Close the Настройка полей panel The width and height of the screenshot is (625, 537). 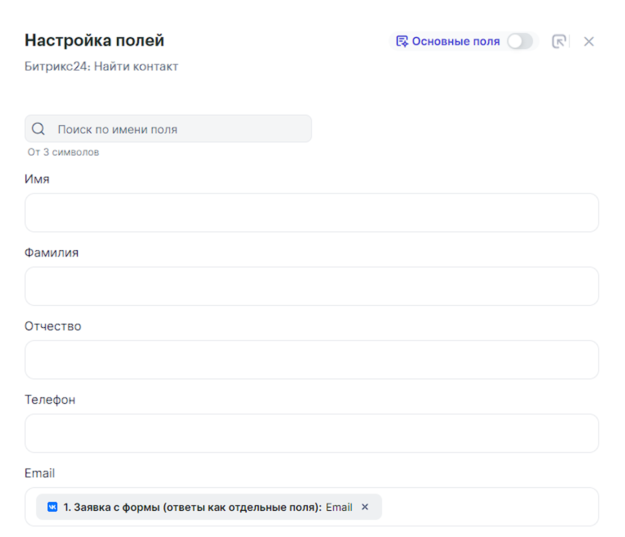(589, 42)
